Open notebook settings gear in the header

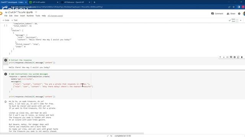pyautogui.click(x=239, y=14)
